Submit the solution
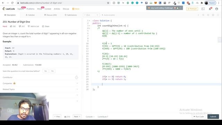The width and height of the screenshot is (222, 125). tap(213, 117)
